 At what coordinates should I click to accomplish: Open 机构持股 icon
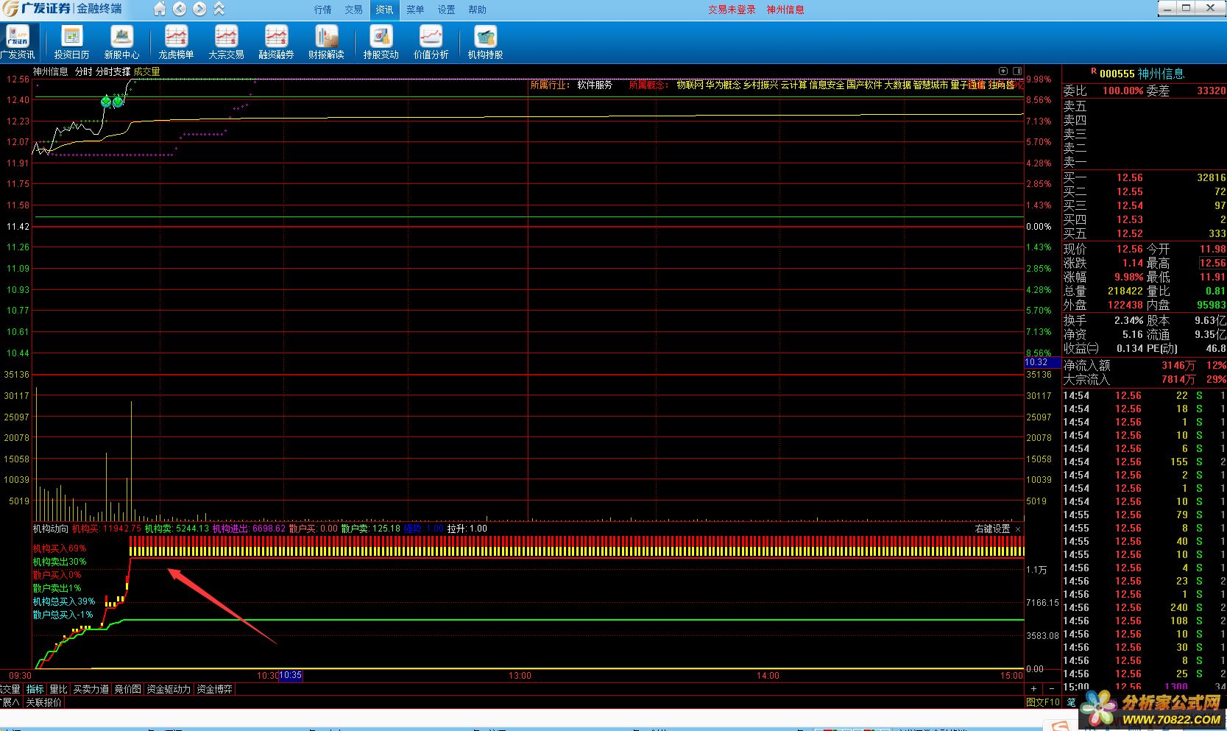485,42
